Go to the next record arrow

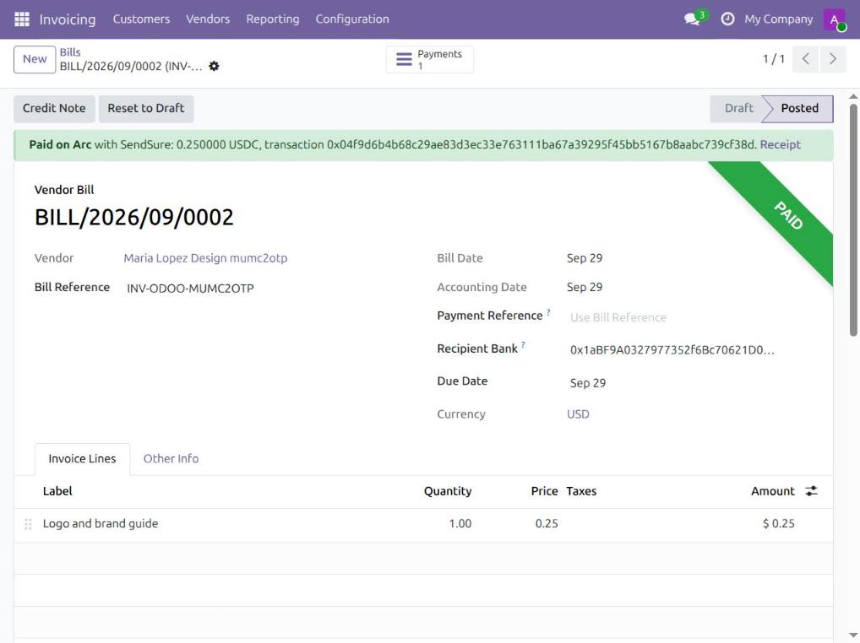coord(833,59)
